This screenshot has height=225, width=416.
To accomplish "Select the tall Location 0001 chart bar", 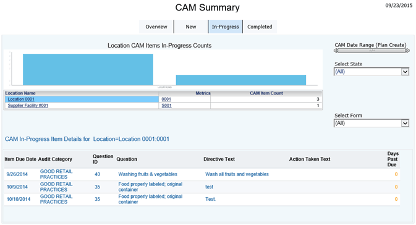I will point(88,69).
